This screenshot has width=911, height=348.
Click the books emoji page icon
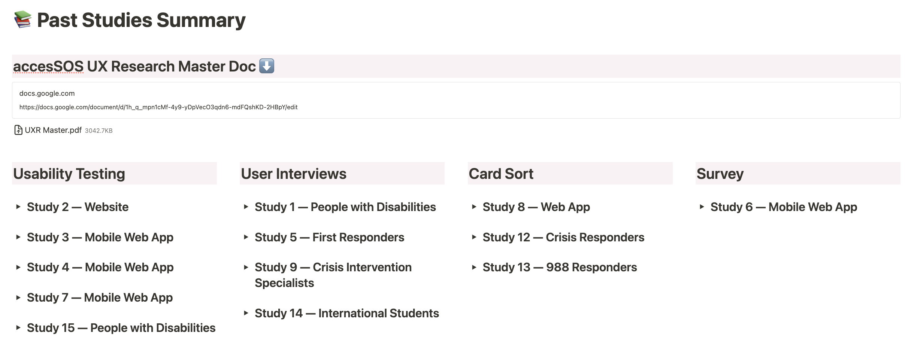coord(22,19)
